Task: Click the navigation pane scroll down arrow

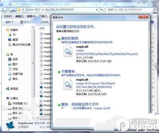Action: point(33,118)
